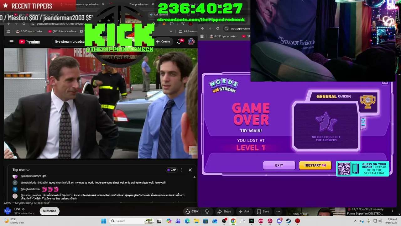The width and height of the screenshot is (401, 226).
Task: Dislike the YouTube video
Action: (207, 211)
